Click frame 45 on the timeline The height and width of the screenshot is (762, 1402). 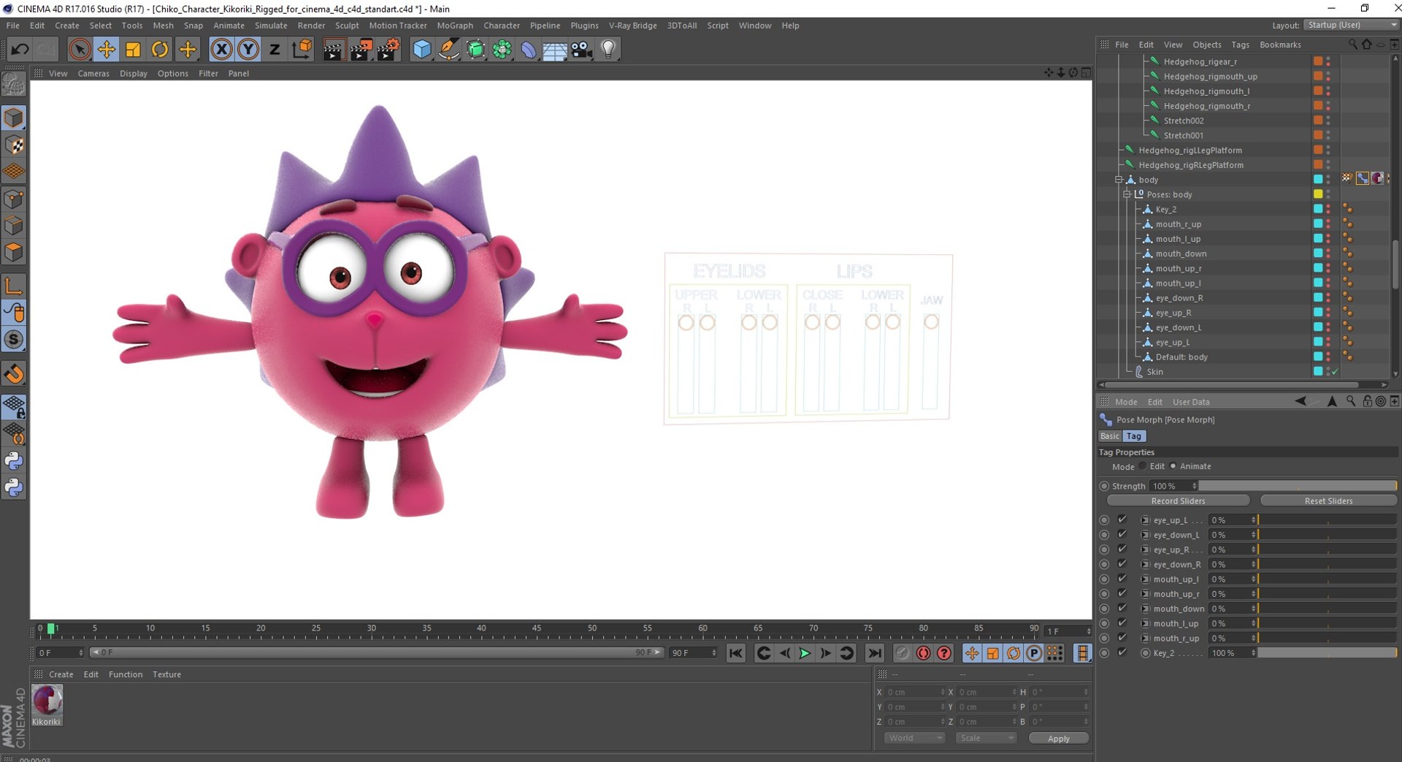537,630
